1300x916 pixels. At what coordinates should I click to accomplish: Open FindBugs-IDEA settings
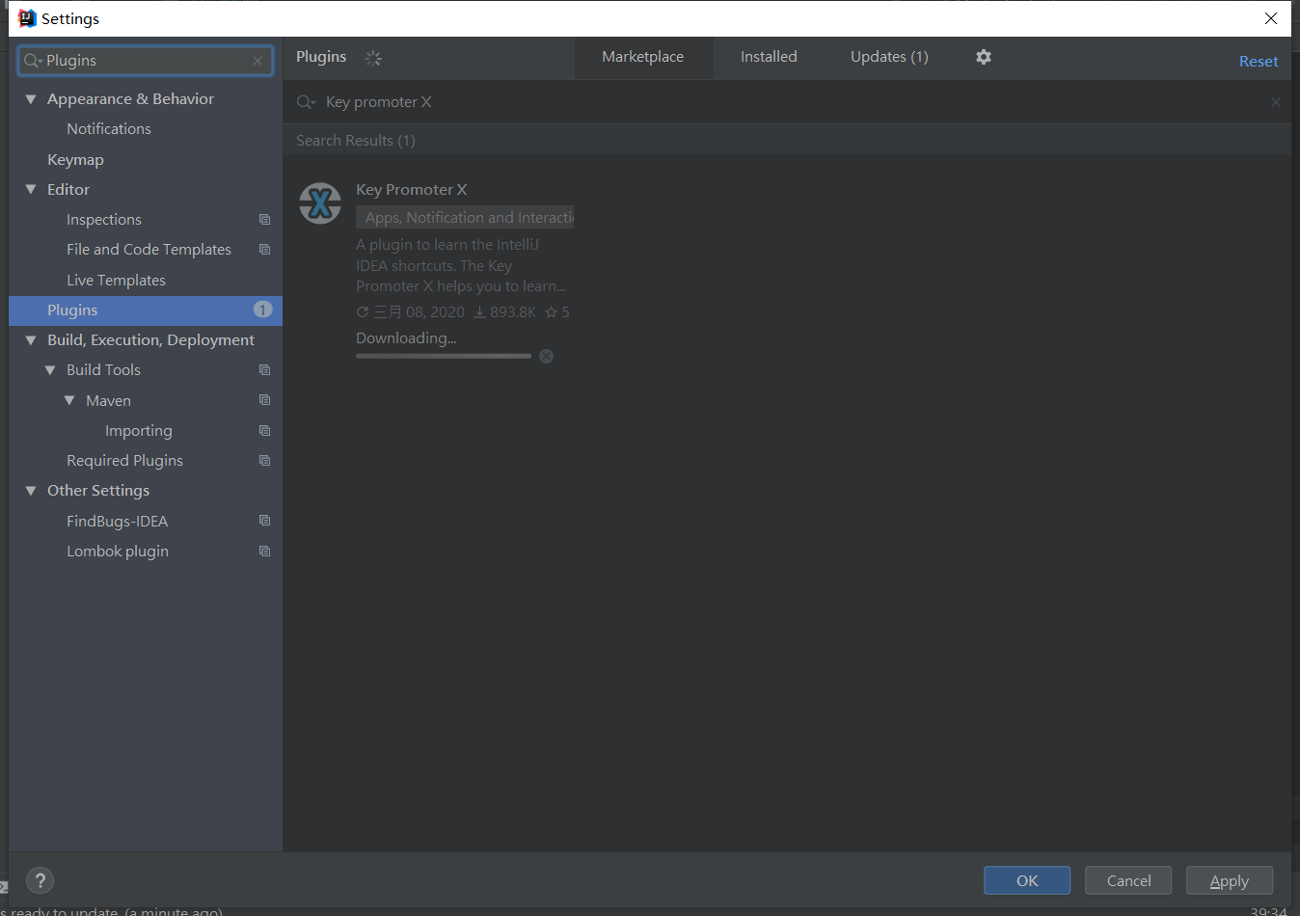click(117, 522)
